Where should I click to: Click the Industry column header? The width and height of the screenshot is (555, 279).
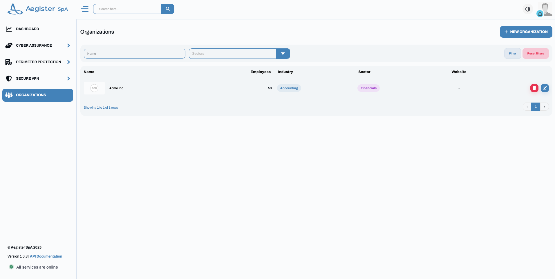coord(285,72)
